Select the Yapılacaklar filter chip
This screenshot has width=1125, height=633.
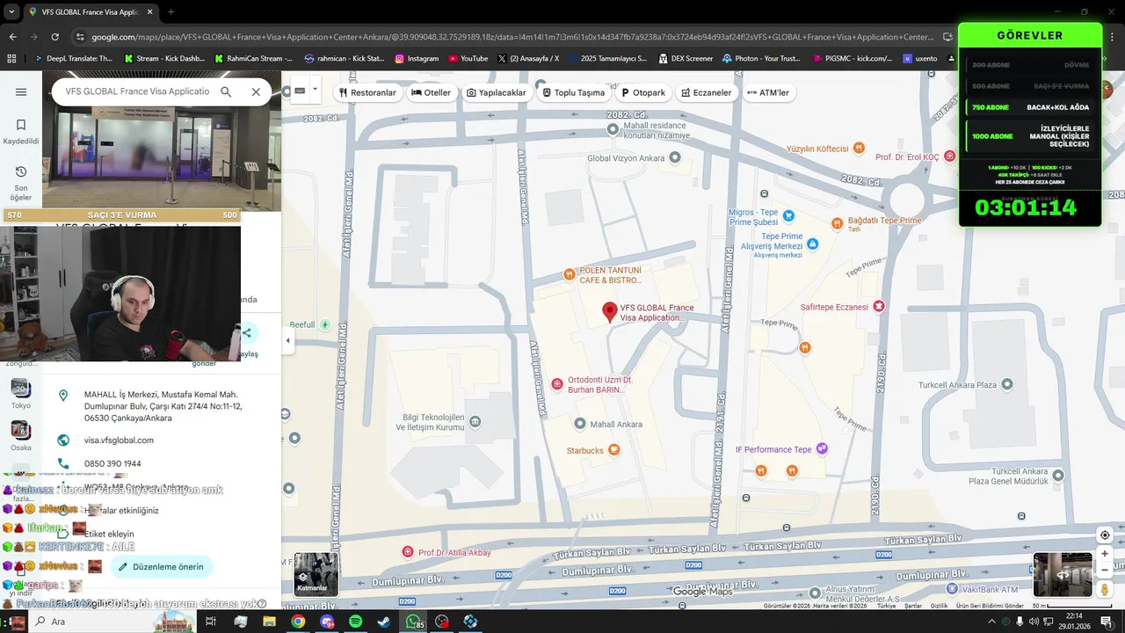coord(496,92)
